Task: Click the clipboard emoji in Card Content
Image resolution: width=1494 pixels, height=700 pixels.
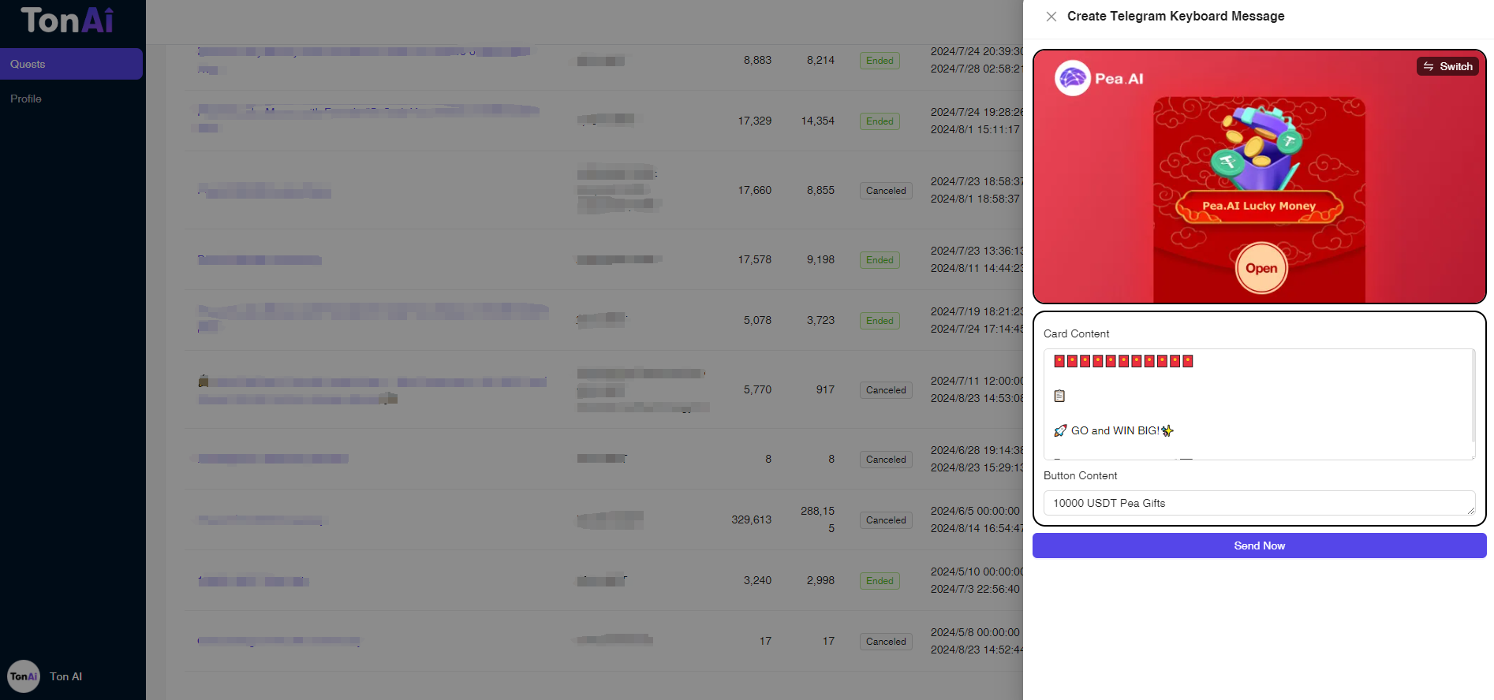Action: [x=1059, y=396]
